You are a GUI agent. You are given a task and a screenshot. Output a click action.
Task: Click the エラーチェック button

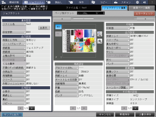click(144, 14)
